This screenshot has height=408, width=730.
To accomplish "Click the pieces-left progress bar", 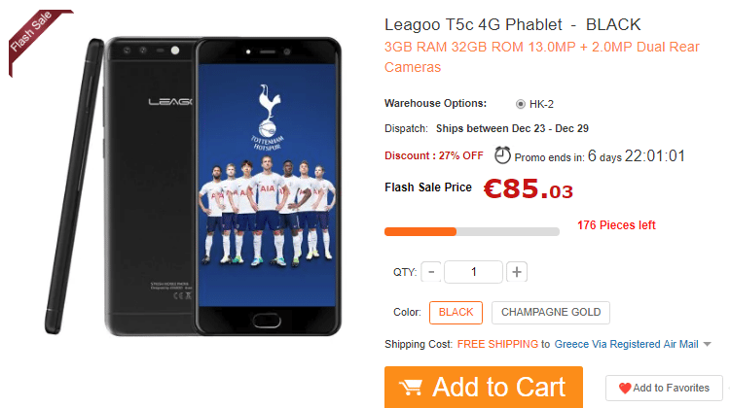I will (x=472, y=232).
